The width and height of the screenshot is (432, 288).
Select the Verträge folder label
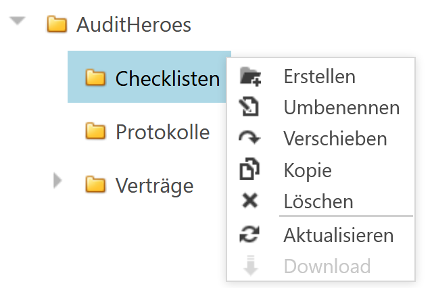click(154, 186)
